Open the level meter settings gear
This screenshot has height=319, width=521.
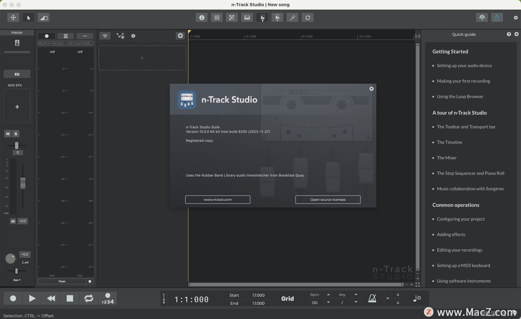coord(90,281)
